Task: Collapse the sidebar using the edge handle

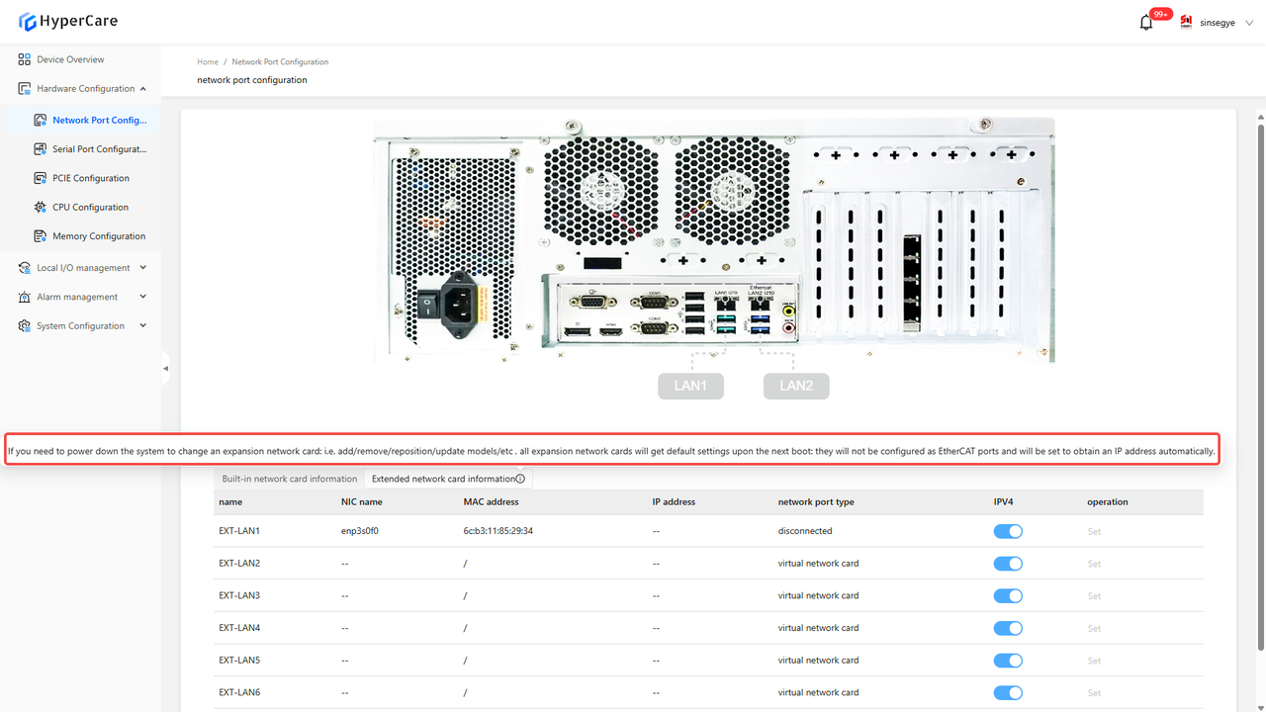Action: tap(165, 368)
